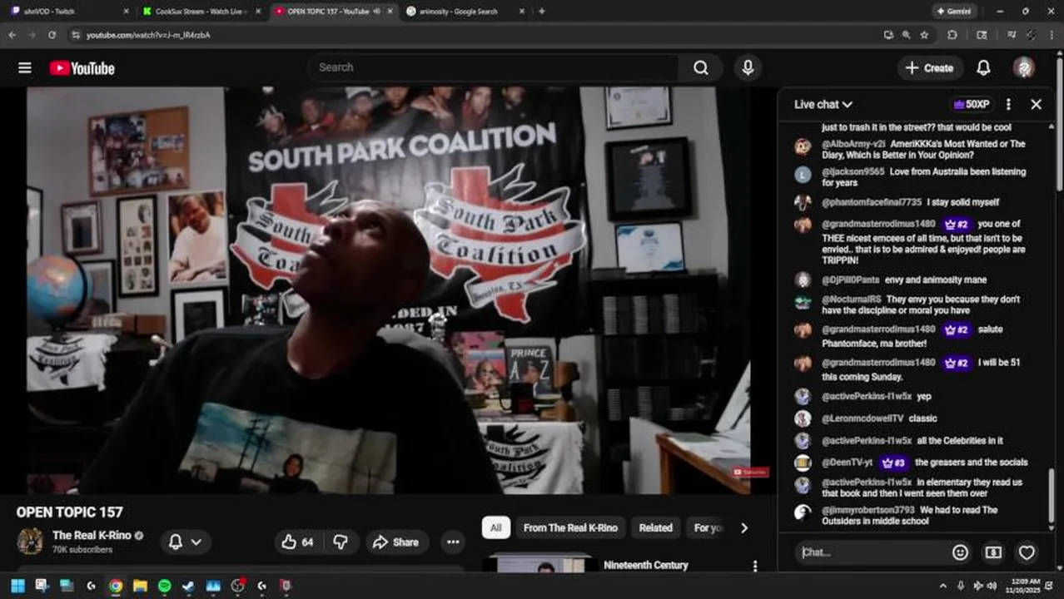Viewport: 1064px width, 599px height.
Task: Share the video
Action: coord(396,542)
